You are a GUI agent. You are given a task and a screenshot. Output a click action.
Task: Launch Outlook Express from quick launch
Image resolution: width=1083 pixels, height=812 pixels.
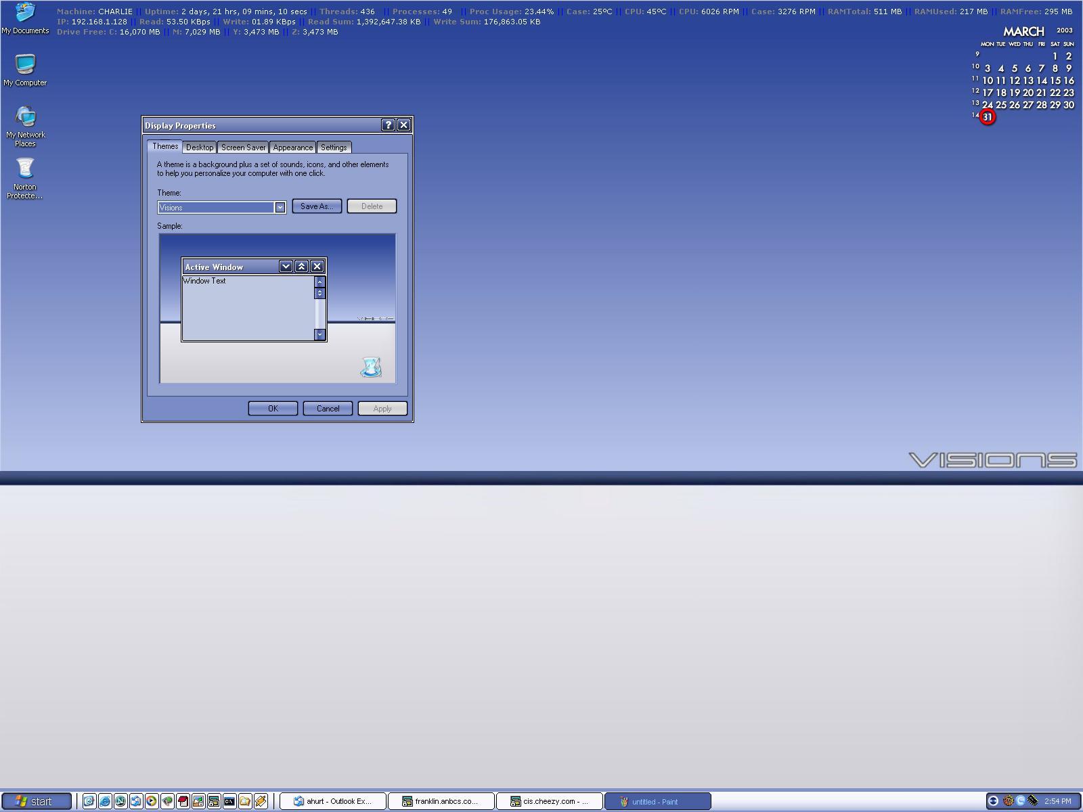click(x=136, y=801)
